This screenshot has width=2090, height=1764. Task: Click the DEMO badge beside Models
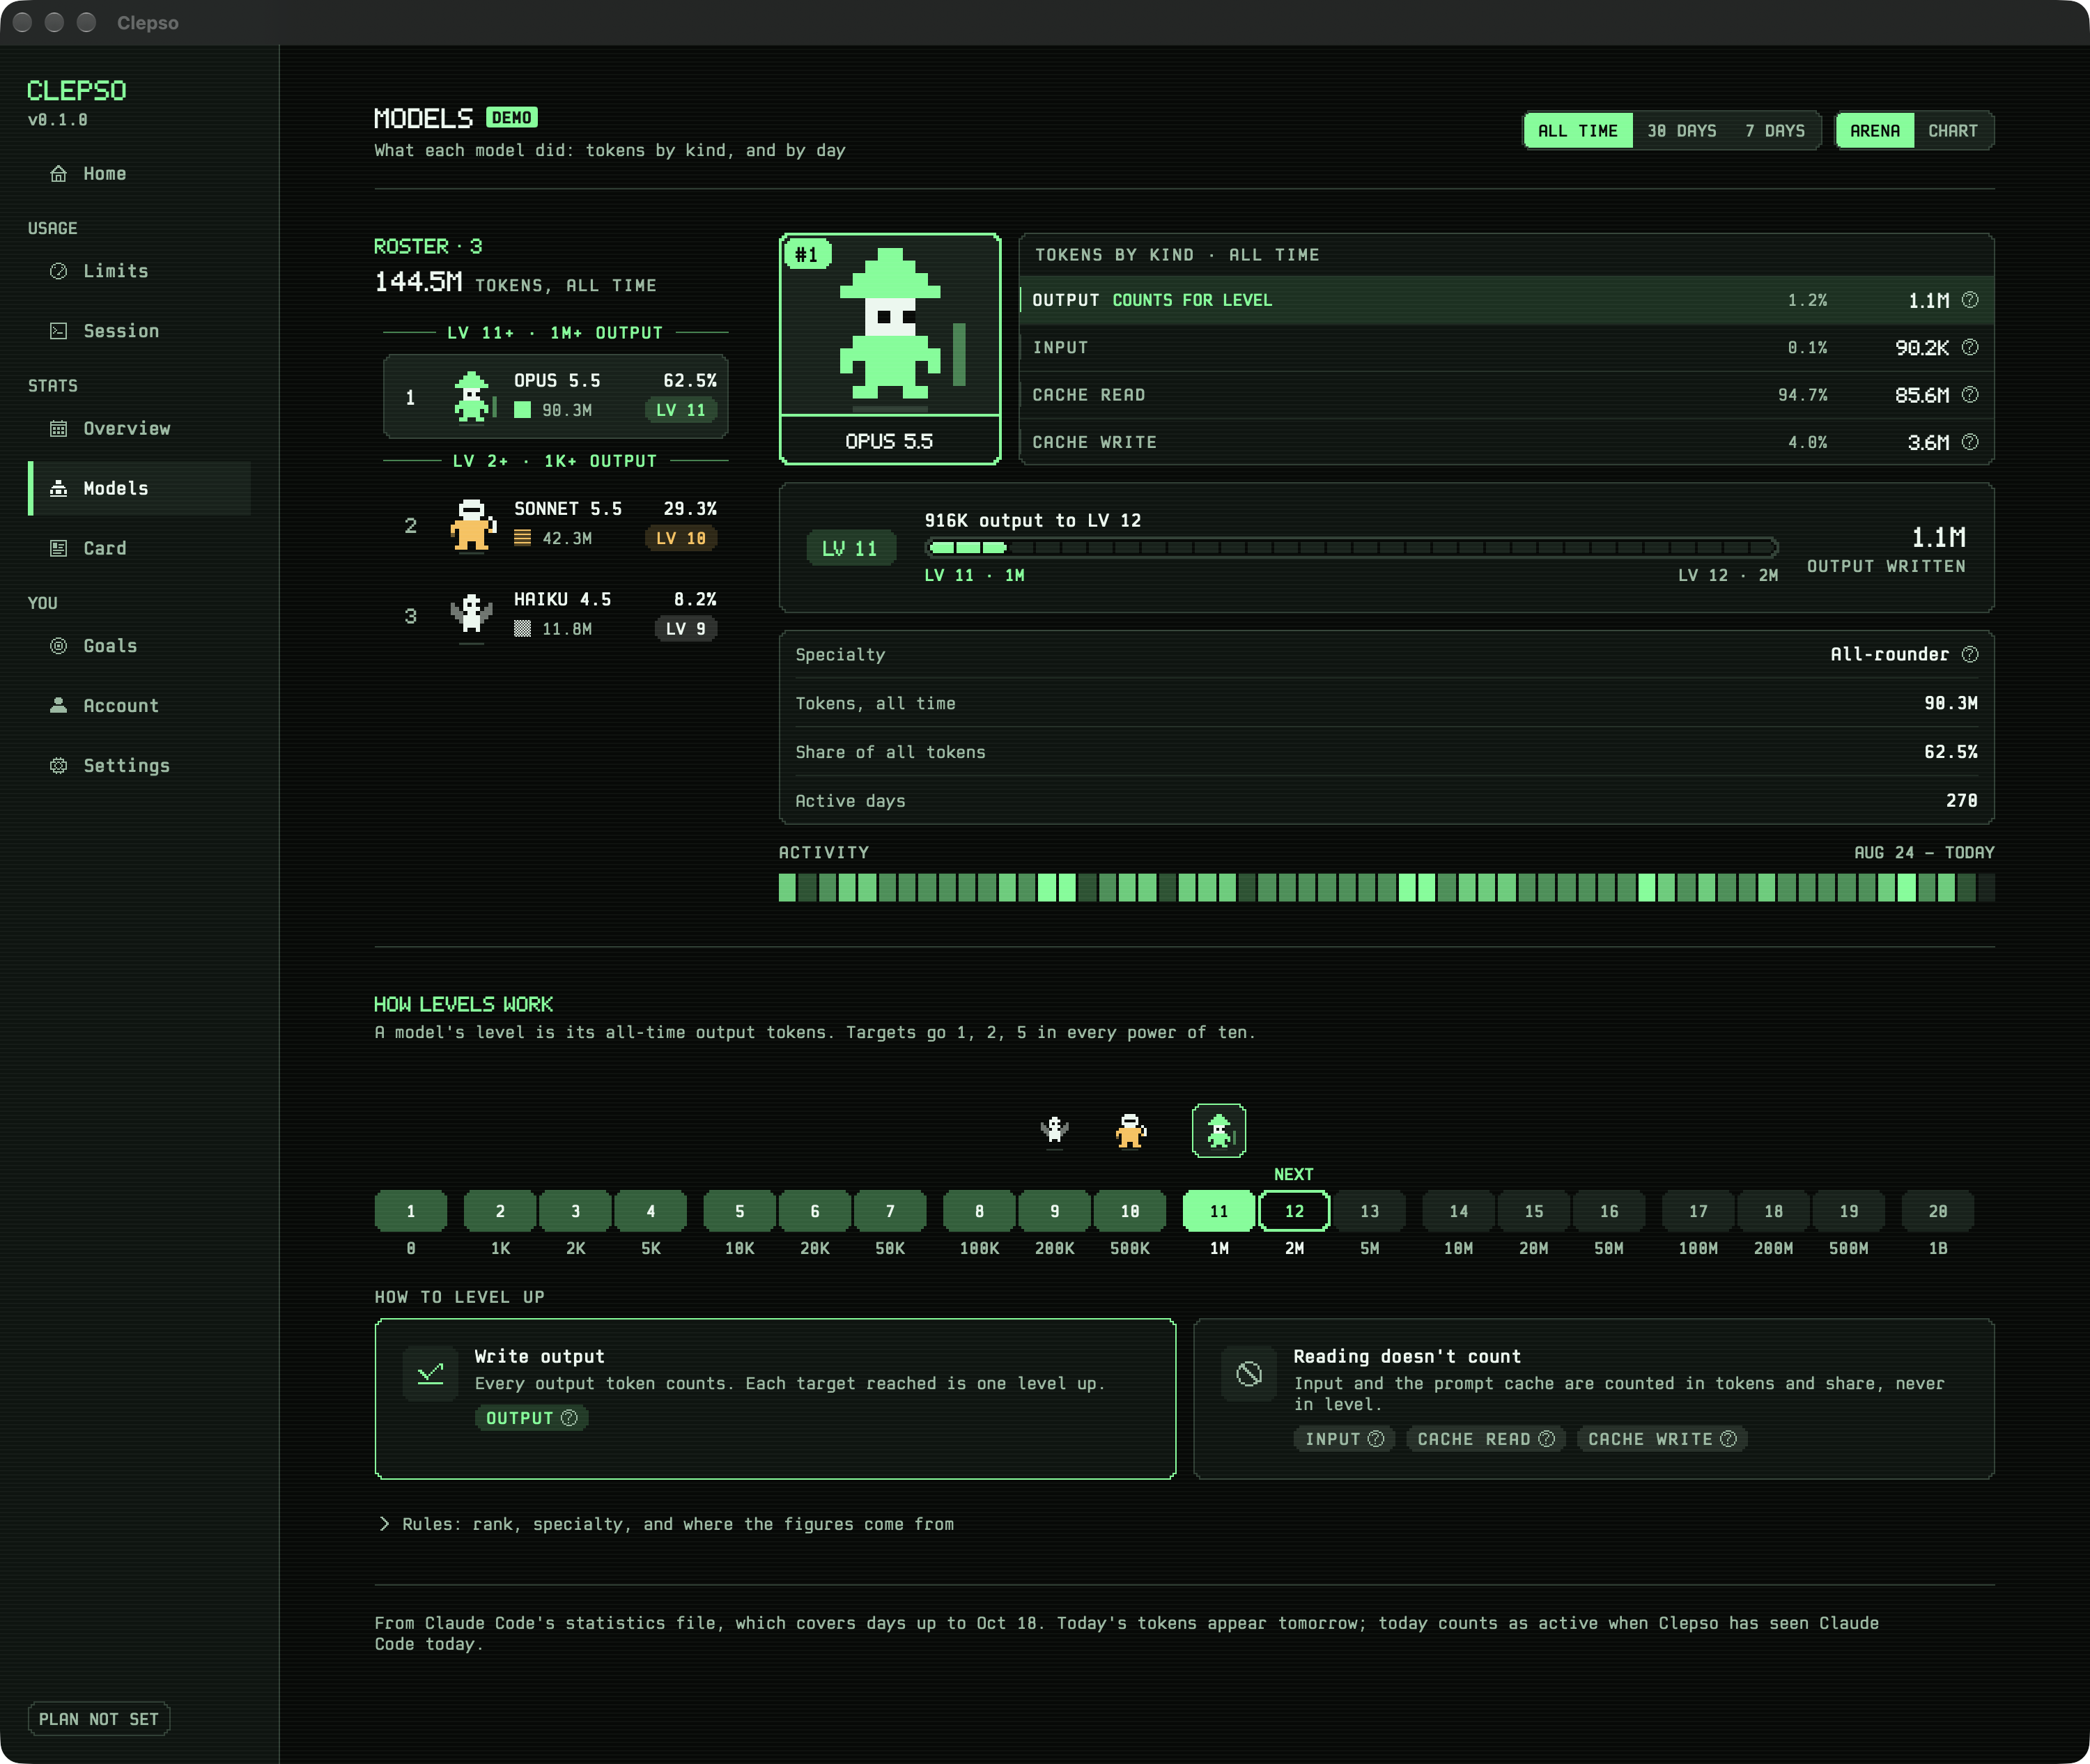click(x=512, y=118)
